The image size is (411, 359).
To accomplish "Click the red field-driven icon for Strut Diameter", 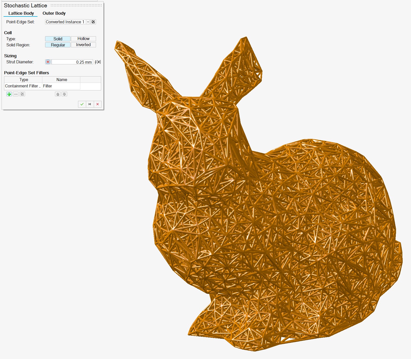I will pyautogui.click(x=48, y=62).
